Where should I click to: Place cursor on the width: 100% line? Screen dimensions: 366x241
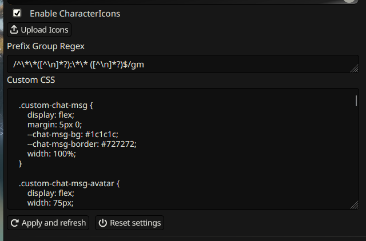point(51,154)
